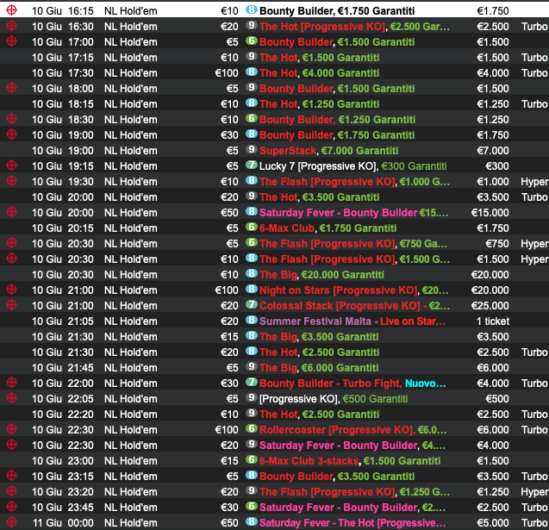
Task: Click the knockout icon on 22:00 Turbo Fight row
Action: point(11,383)
